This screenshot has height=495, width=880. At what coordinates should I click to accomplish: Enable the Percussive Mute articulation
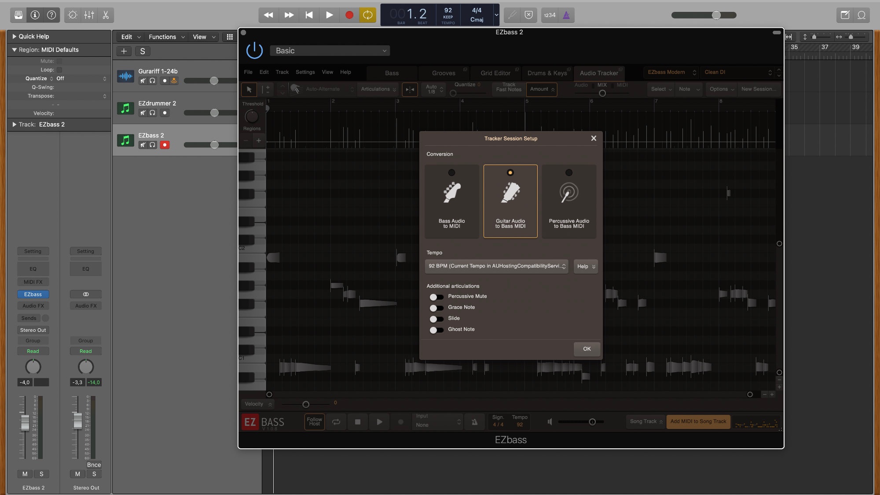(436, 297)
